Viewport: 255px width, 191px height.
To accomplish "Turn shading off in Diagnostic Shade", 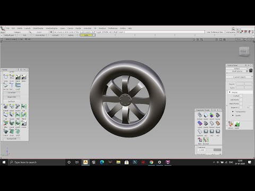I will pos(200,115).
